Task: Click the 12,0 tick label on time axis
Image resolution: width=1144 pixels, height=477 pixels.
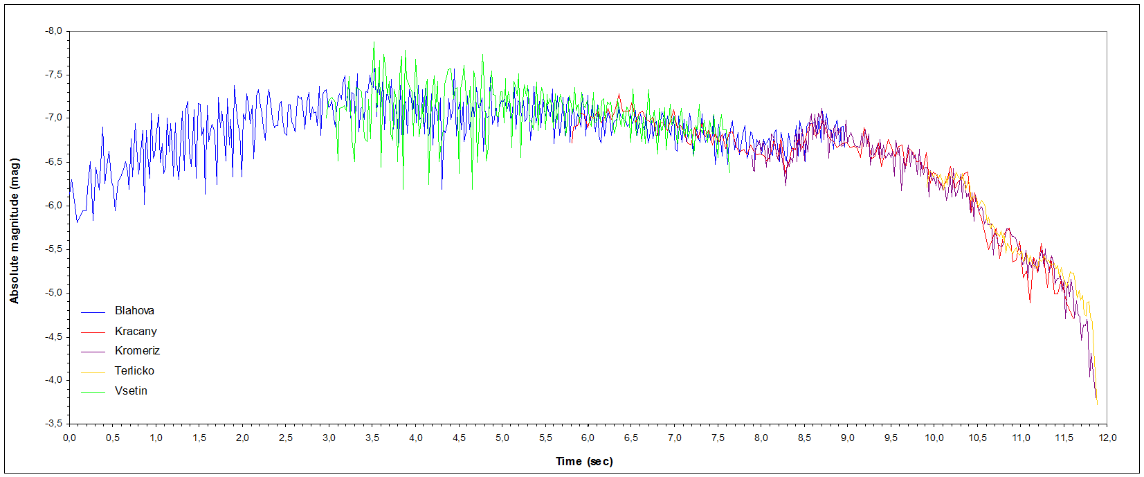Action: click(x=1107, y=438)
